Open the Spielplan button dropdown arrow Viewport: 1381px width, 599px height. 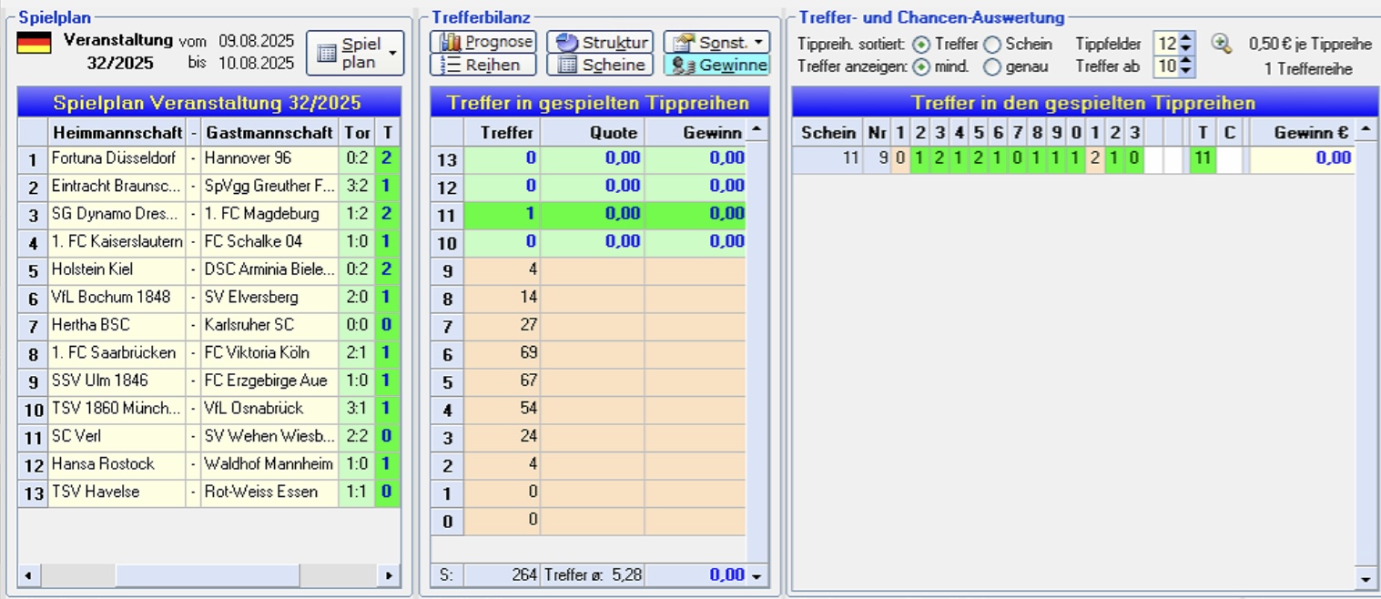[x=392, y=53]
